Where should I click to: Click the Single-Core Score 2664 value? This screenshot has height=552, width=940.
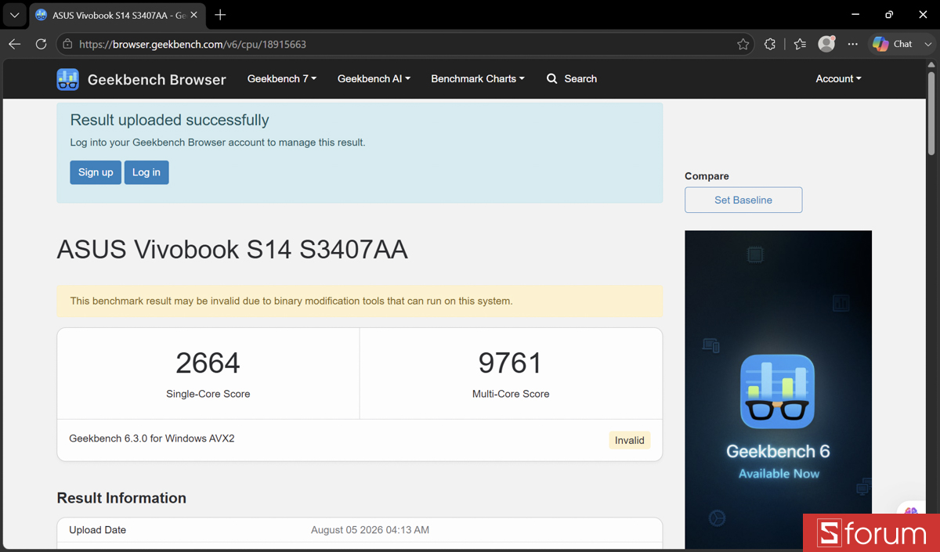tap(208, 363)
